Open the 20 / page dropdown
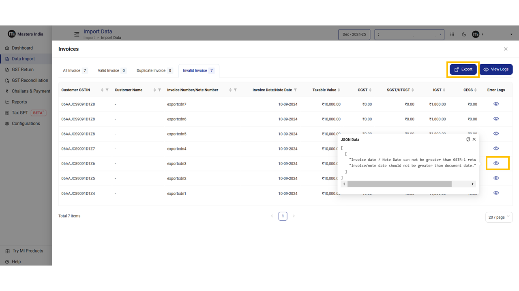The height and width of the screenshot is (291, 519). 499,217
